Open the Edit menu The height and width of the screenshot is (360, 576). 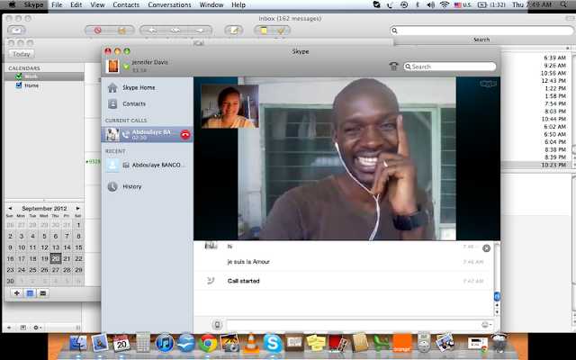(x=76, y=4)
